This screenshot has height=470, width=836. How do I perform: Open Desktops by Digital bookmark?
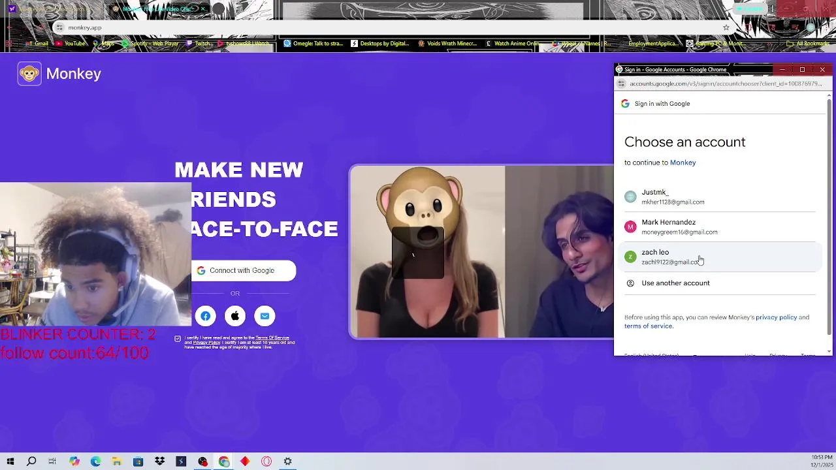click(380, 44)
